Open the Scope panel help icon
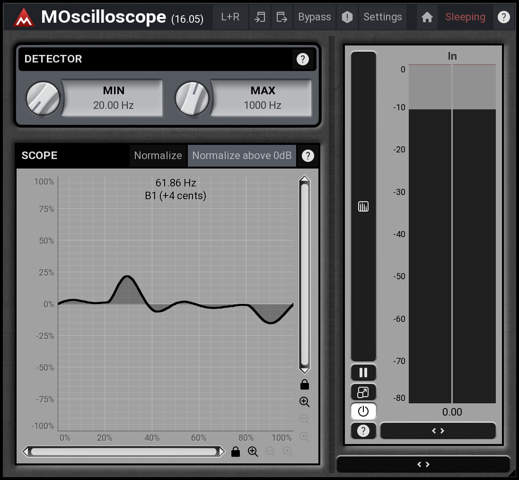519x480 pixels. point(308,156)
